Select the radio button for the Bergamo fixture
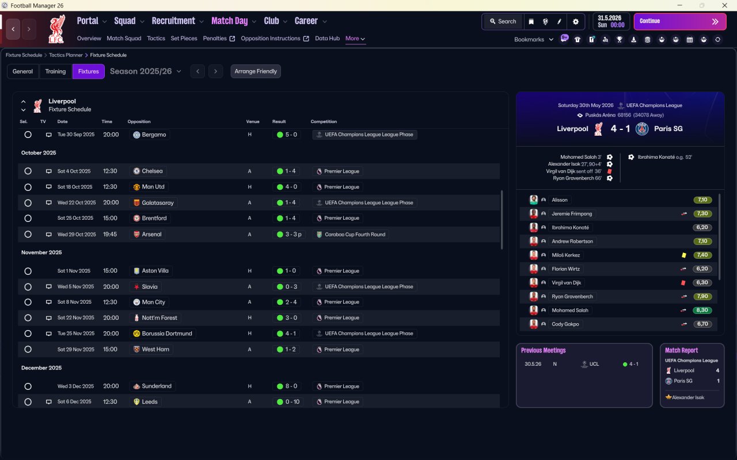The height and width of the screenshot is (460, 737). [28, 135]
